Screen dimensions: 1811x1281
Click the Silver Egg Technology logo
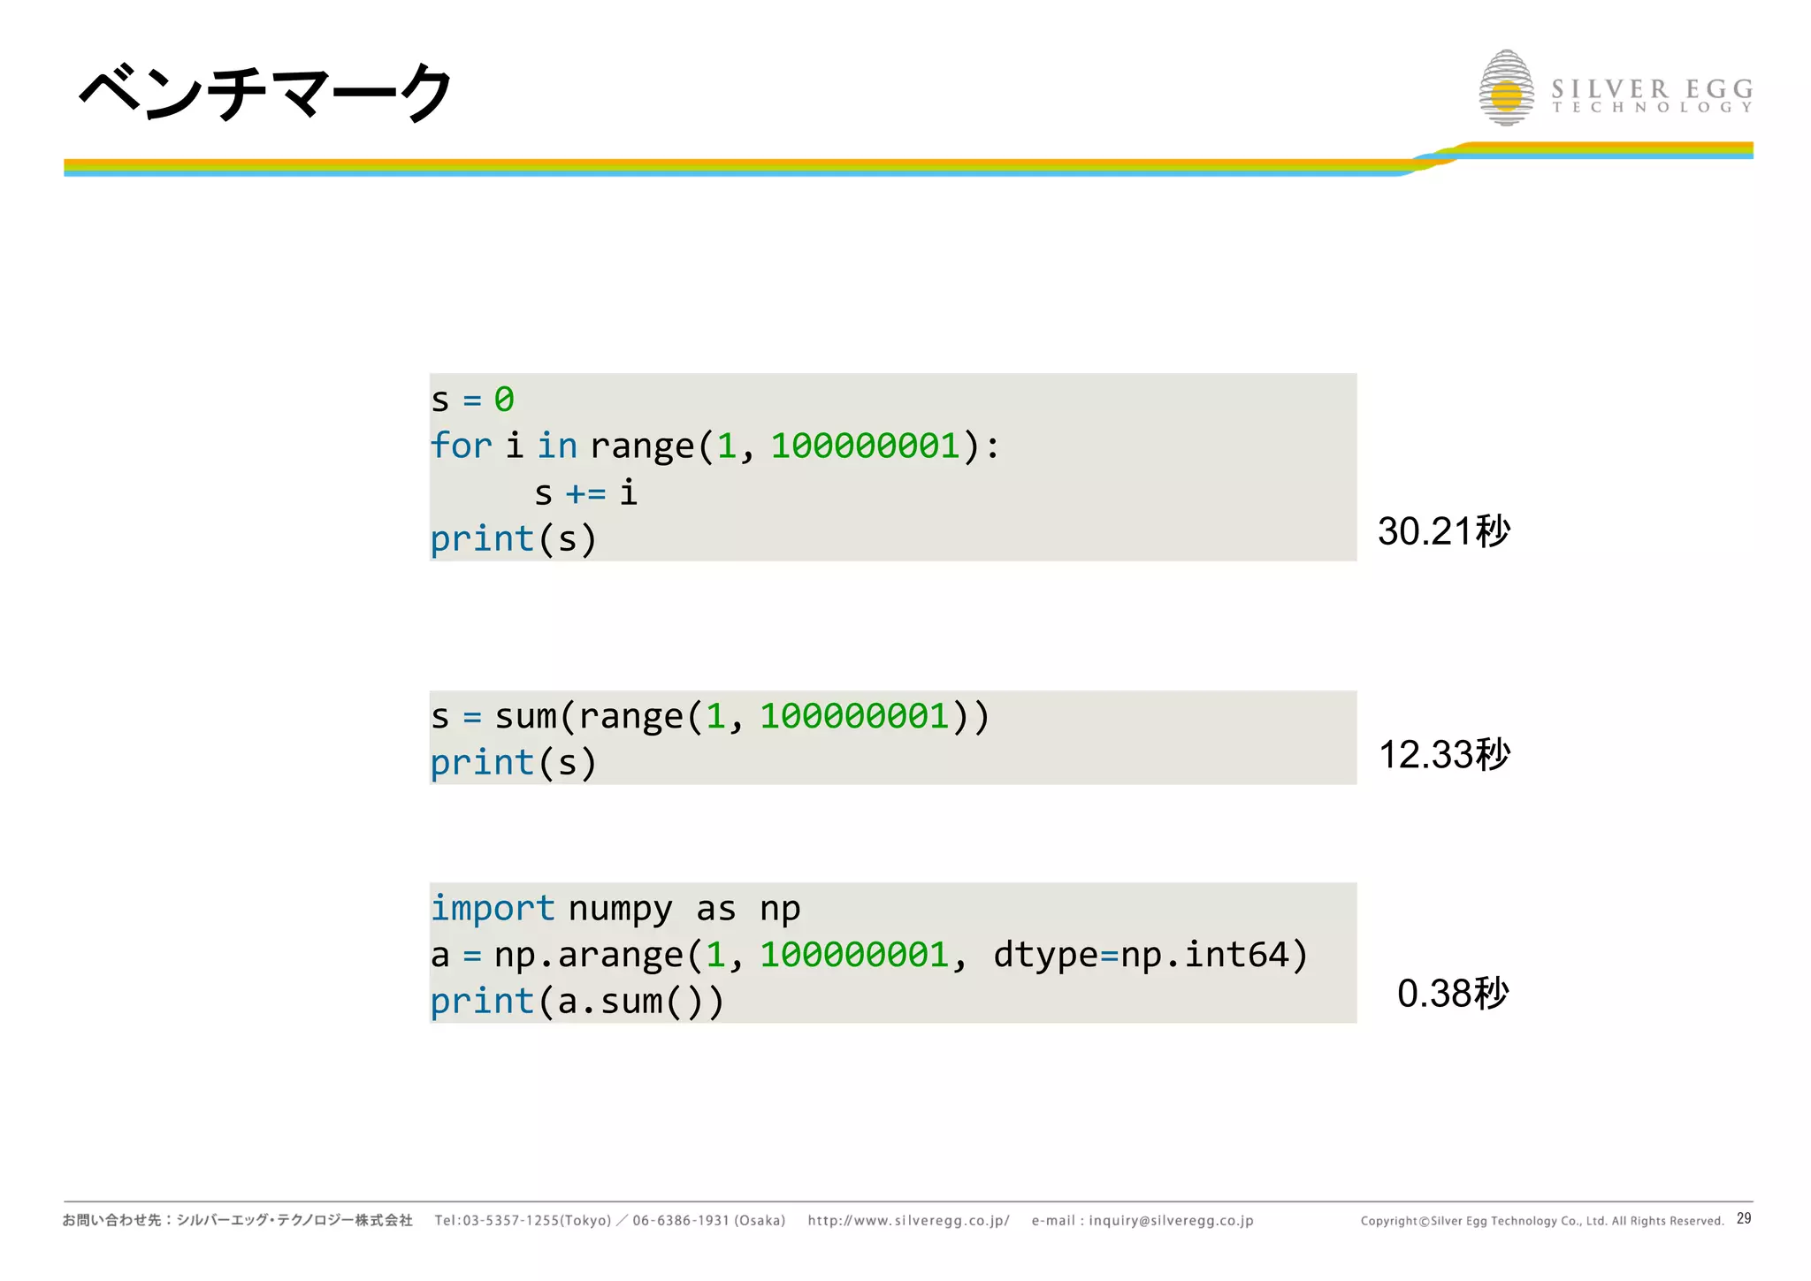pyautogui.click(x=1616, y=88)
